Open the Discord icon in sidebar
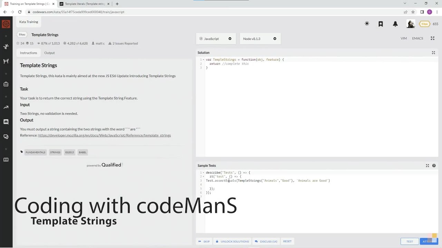 (6, 122)
